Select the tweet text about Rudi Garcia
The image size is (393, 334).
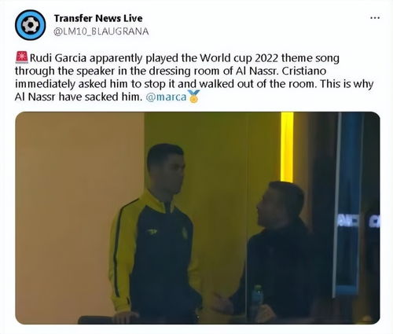tap(194, 77)
